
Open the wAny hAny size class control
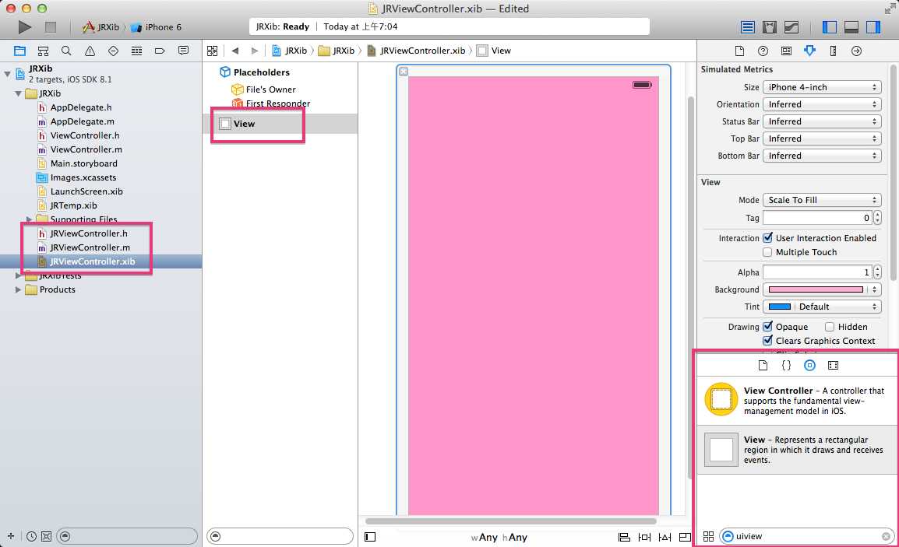coord(499,537)
